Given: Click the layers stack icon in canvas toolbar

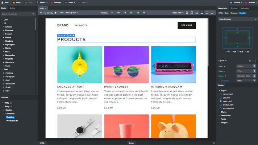Looking at the screenshot, I should pyautogui.click(x=55, y=13).
